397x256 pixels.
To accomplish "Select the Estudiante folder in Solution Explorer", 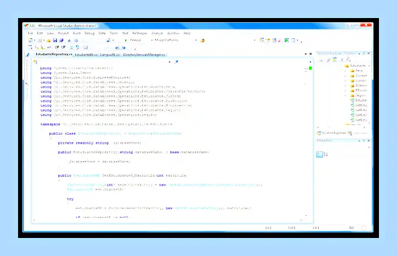I will (x=355, y=66).
